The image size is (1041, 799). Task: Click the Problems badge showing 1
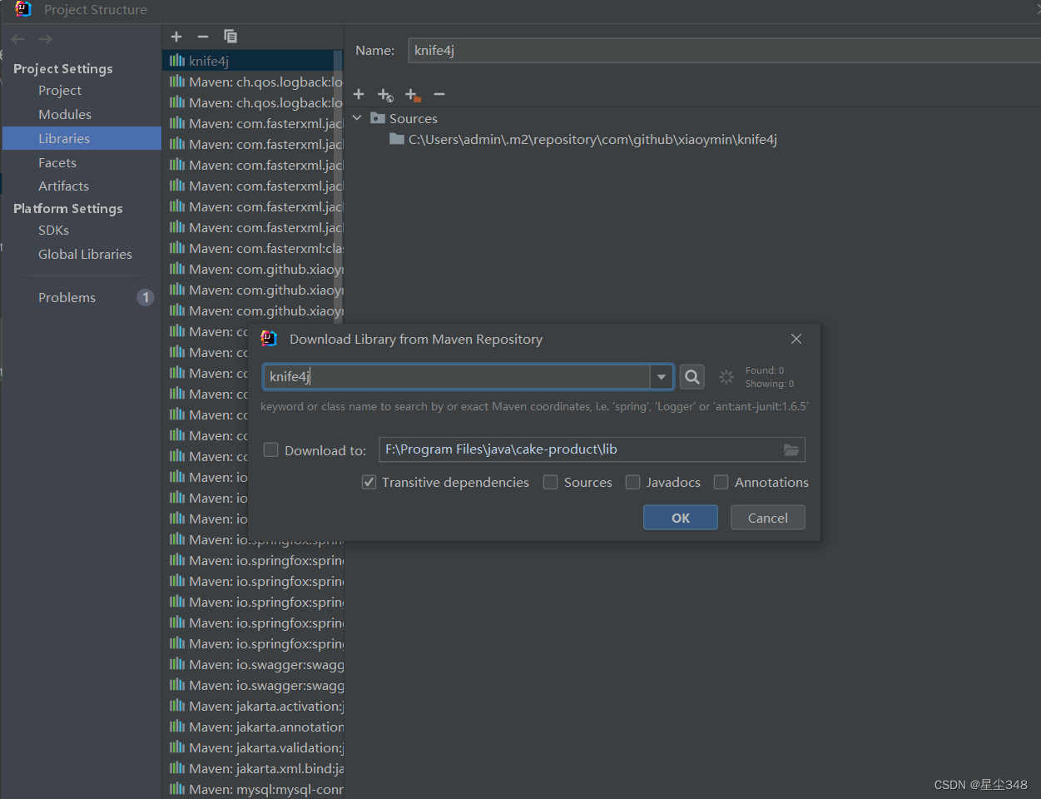coord(146,296)
